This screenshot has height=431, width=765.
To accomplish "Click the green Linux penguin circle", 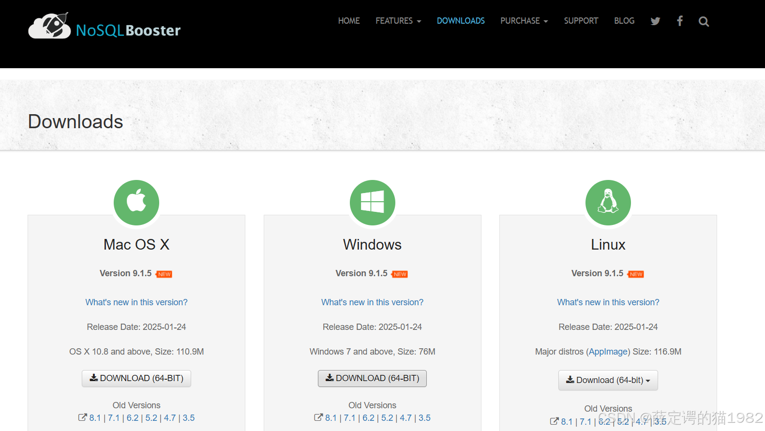I will [608, 203].
